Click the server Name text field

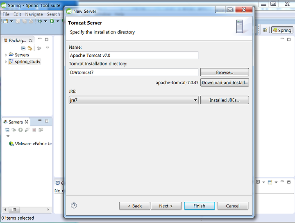134,55
